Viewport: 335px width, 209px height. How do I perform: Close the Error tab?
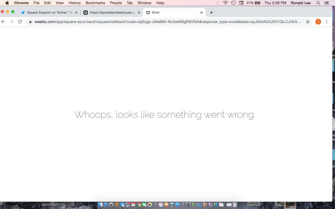(x=202, y=13)
